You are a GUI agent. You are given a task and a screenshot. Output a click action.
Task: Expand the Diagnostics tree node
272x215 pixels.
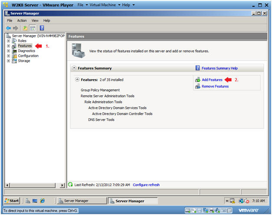coord(8,51)
